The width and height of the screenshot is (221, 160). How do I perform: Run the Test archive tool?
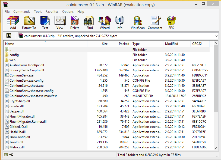point(45,22)
